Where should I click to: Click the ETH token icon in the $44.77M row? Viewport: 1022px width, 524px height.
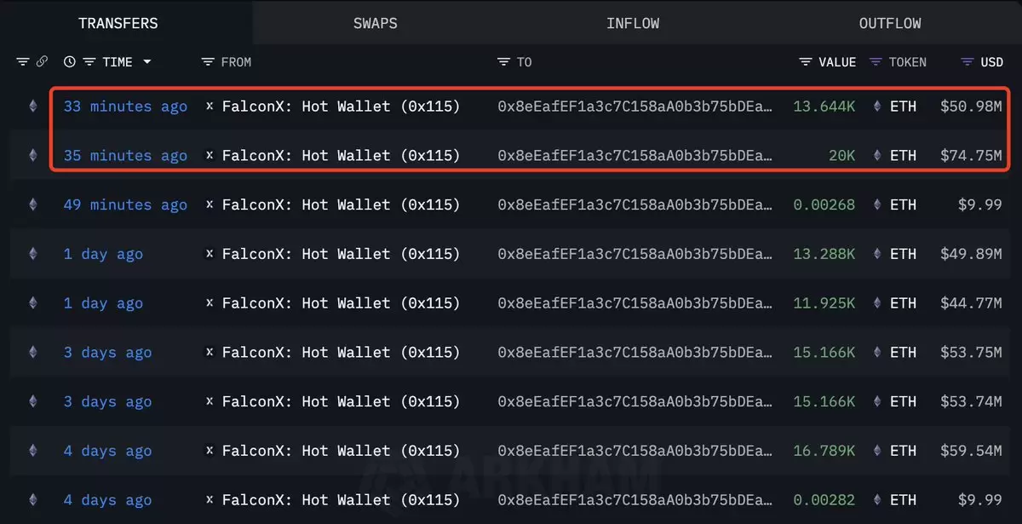click(876, 303)
